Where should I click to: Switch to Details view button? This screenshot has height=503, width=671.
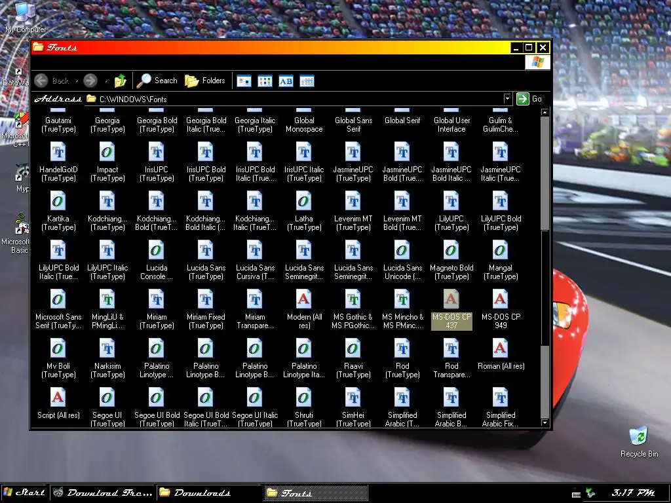pos(307,81)
